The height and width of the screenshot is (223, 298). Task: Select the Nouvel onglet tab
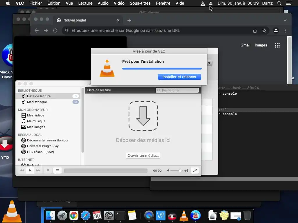87,20
